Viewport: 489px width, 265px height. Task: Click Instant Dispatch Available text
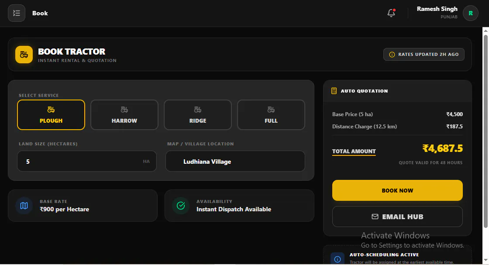click(x=234, y=209)
